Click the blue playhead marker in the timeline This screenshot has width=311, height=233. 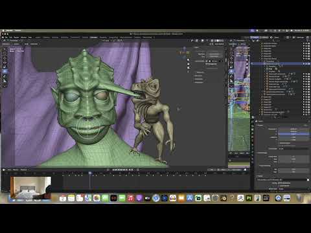[90, 173]
